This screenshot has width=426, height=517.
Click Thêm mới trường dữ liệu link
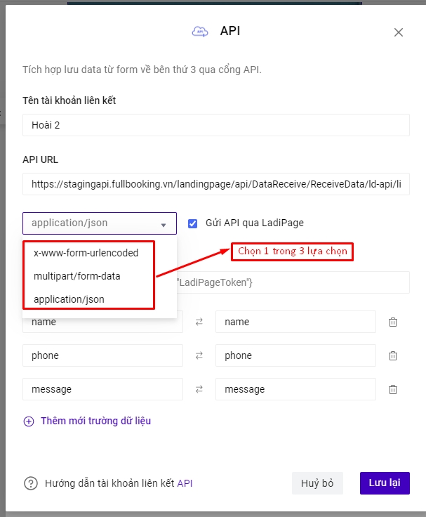coord(95,421)
